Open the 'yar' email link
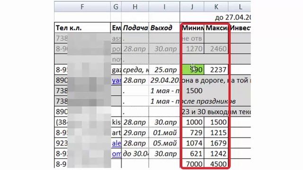This screenshot has height=170, width=303. 116,80
